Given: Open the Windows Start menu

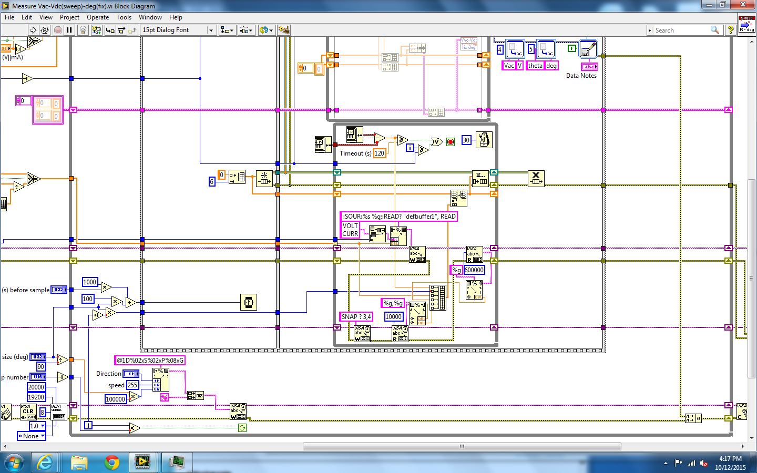Looking at the screenshot, I should [14, 463].
